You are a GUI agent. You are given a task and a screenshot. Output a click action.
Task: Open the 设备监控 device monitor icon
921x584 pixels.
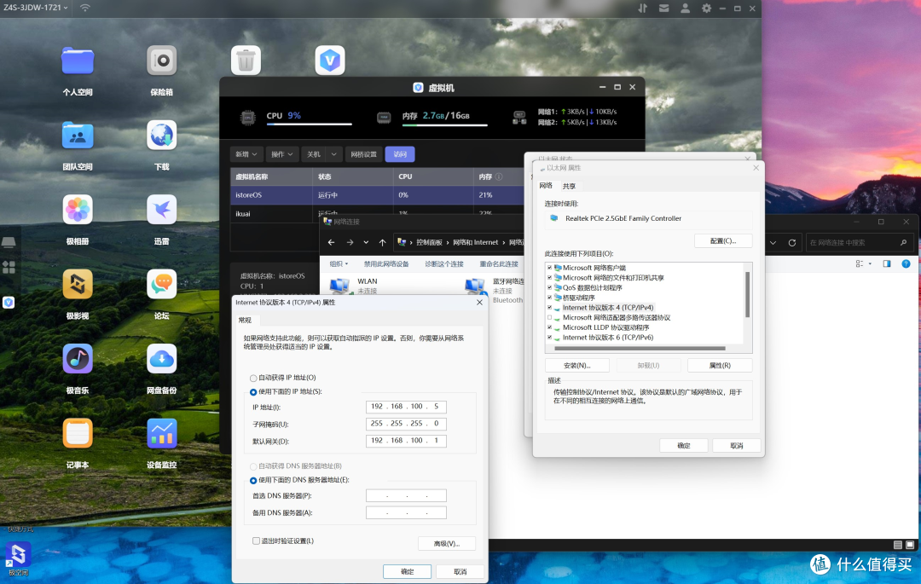coord(161,433)
